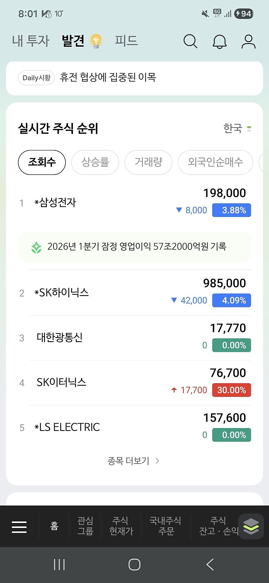This screenshot has width=269, height=583.
Task: Open 주식 현재가 from the bottom bar
Action: (121, 526)
